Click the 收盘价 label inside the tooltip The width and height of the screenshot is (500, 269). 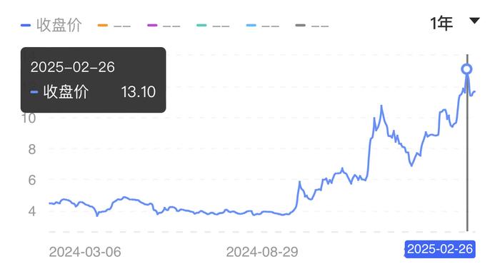click(66, 92)
